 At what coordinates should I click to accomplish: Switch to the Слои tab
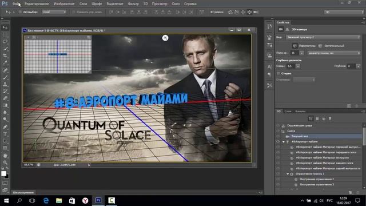288,111
